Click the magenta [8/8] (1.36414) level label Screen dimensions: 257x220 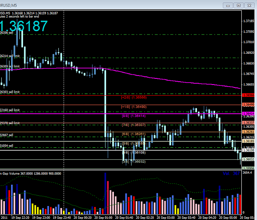tap(134, 116)
